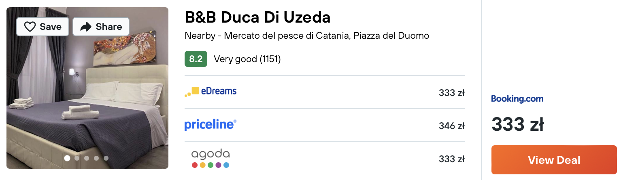
Task: Open the B&B Duca Di Uzeda title
Action: point(257,17)
